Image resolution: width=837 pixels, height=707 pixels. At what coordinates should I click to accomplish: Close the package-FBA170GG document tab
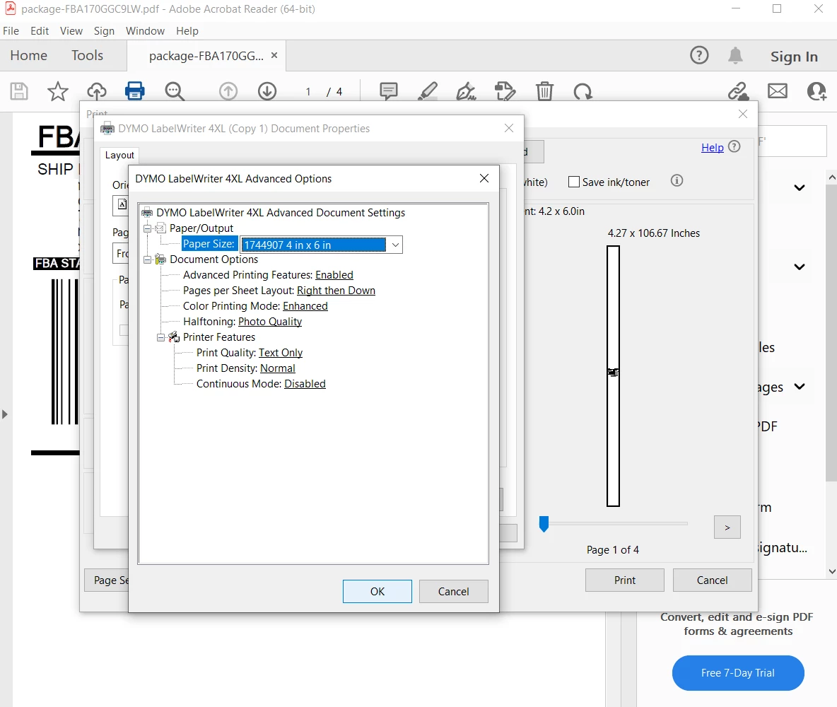[x=274, y=55]
